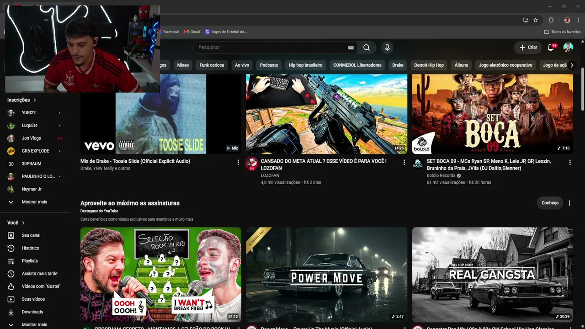Click the Criar button
This screenshot has width=585, height=329.
tap(528, 48)
